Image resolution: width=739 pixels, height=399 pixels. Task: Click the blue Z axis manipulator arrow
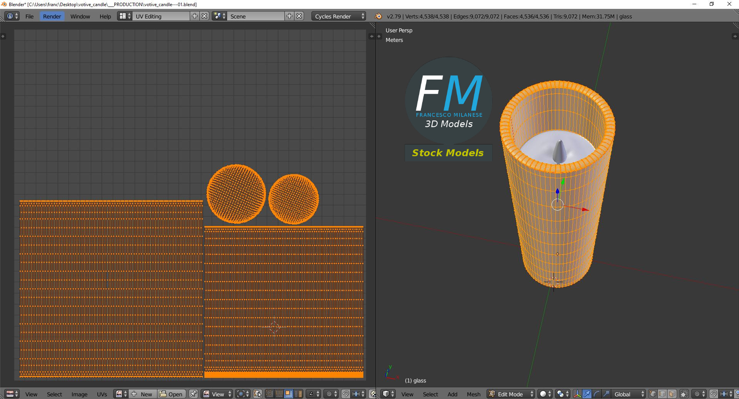coord(557,191)
